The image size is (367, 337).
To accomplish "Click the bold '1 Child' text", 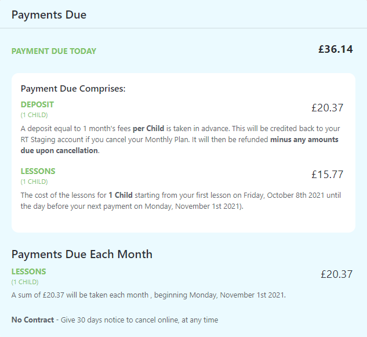I will coord(121,195).
